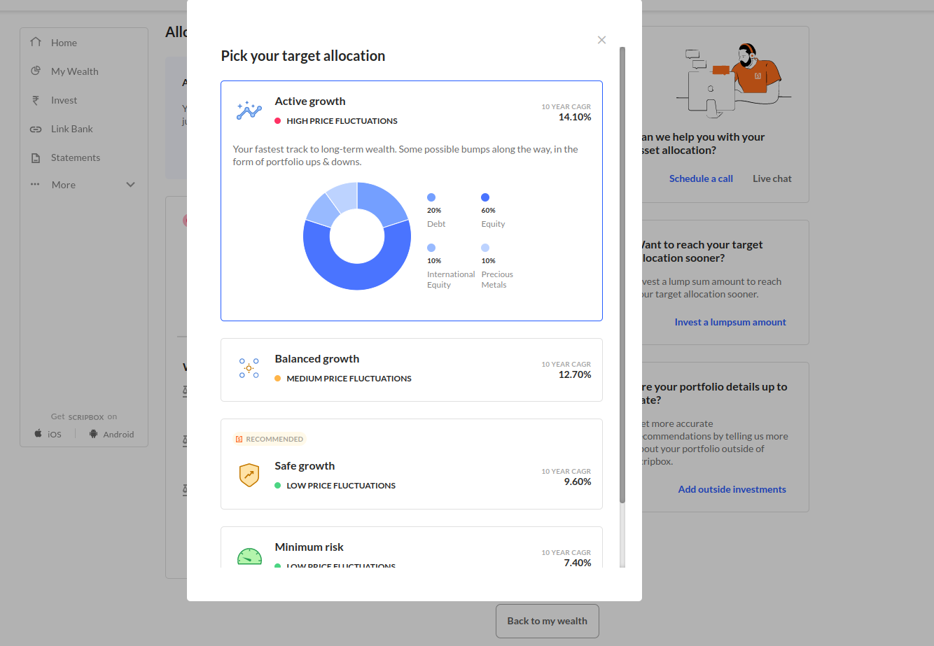Click the Active growth chart icon

click(249, 111)
